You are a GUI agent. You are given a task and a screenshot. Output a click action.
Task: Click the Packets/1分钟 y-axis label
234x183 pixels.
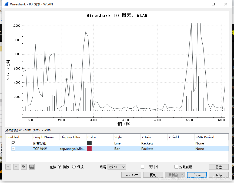coord(8,70)
